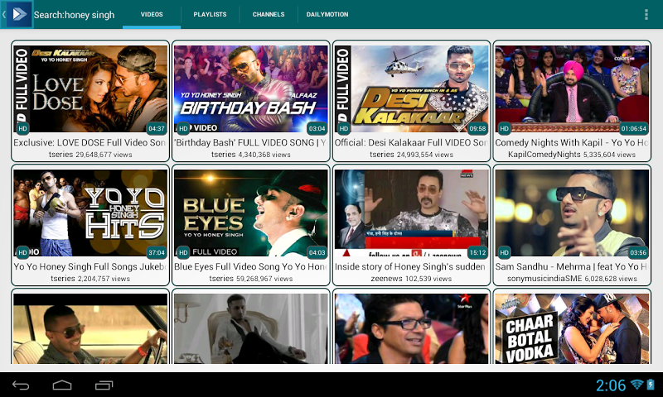The width and height of the screenshot is (663, 397).
Task: Open the Star Plus man with glasses thumbnail
Action: pyautogui.click(x=411, y=328)
